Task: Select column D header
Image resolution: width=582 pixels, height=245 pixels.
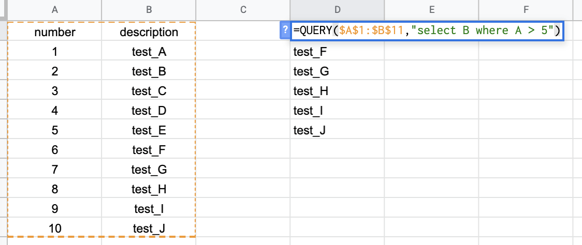Action: click(x=338, y=10)
